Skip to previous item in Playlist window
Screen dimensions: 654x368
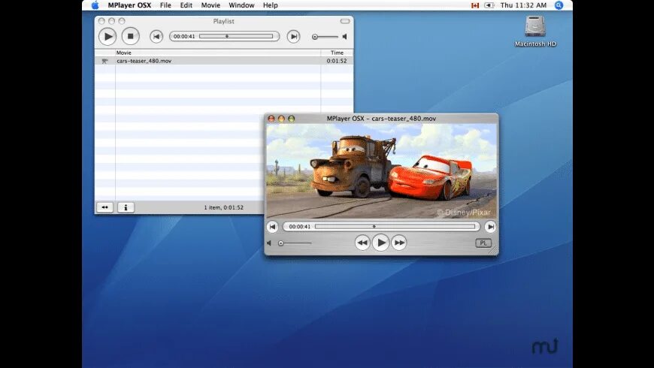tap(156, 37)
